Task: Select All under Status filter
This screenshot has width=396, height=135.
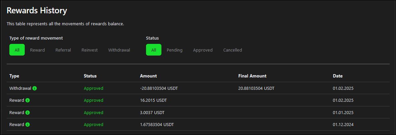Action: click(153, 50)
